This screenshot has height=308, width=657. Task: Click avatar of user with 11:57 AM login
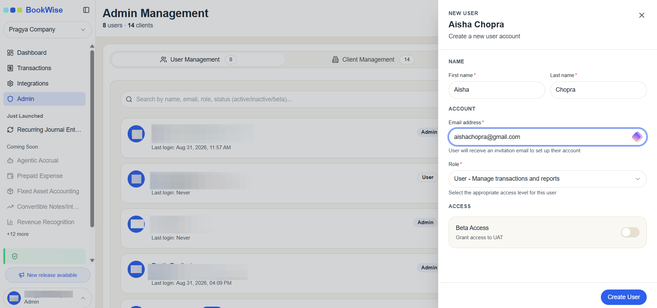(136, 134)
